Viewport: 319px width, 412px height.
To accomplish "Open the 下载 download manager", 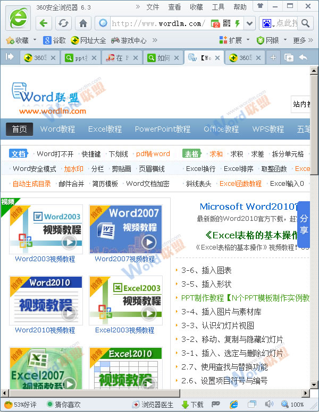I will coord(192,405).
